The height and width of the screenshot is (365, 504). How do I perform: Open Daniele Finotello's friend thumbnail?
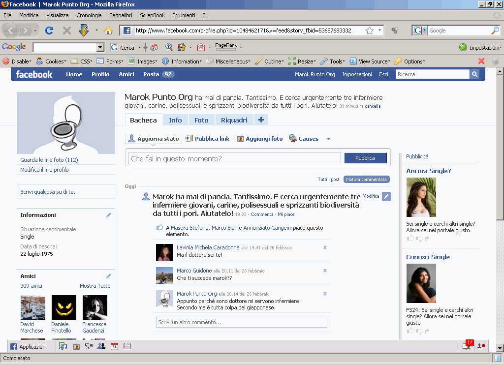[64, 307]
